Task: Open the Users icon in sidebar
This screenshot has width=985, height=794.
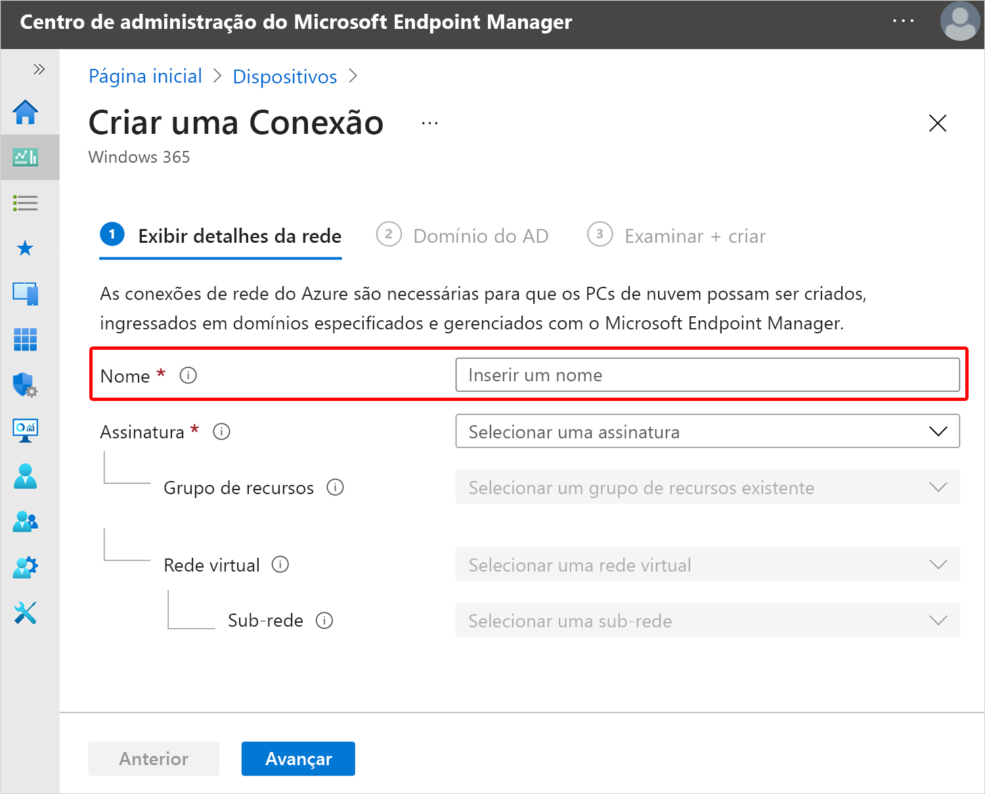Action: [x=26, y=476]
